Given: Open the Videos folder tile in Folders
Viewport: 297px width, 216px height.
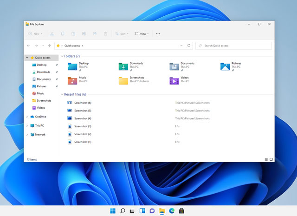Looking at the screenshot, I should pyautogui.click(x=180, y=80).
